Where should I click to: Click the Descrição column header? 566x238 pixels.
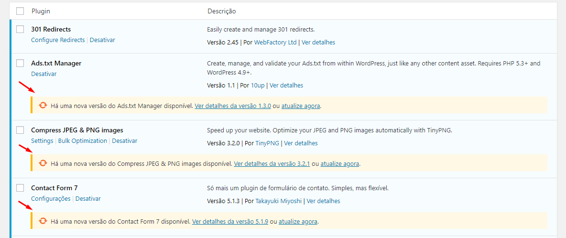click(x=222, y=11)
